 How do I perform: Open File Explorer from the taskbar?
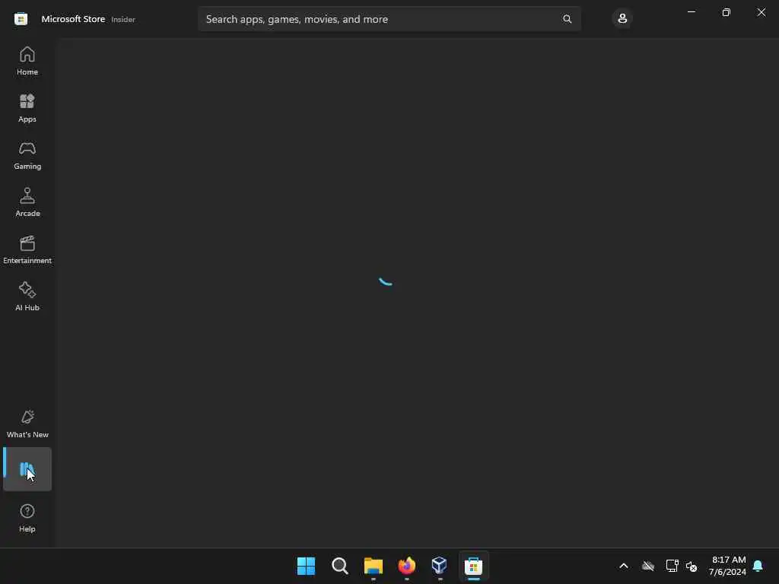click(x=373, y=566)
